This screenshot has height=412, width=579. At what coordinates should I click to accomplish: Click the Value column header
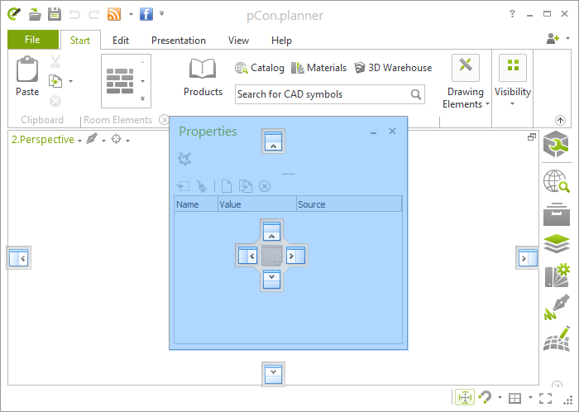click(x=257, y=204)
